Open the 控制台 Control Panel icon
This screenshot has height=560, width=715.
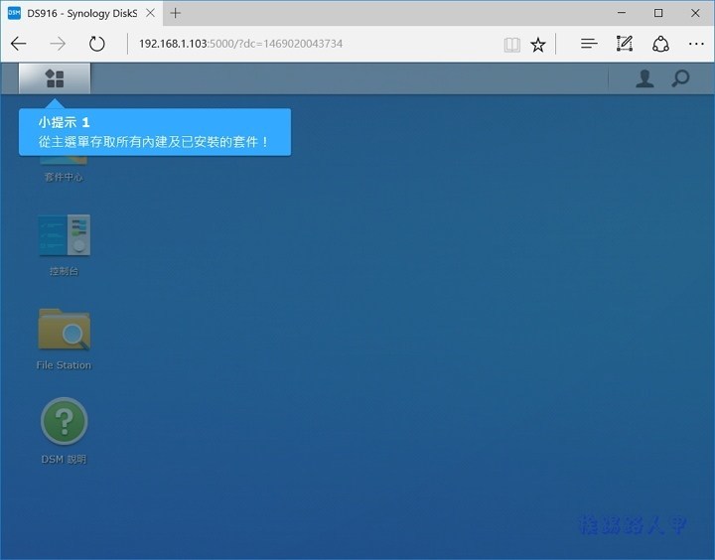point(65,235)
